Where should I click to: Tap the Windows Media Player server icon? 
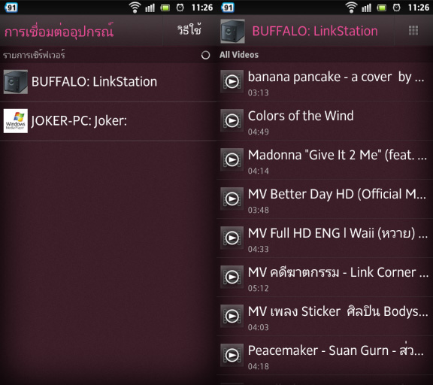pos(16,121)
